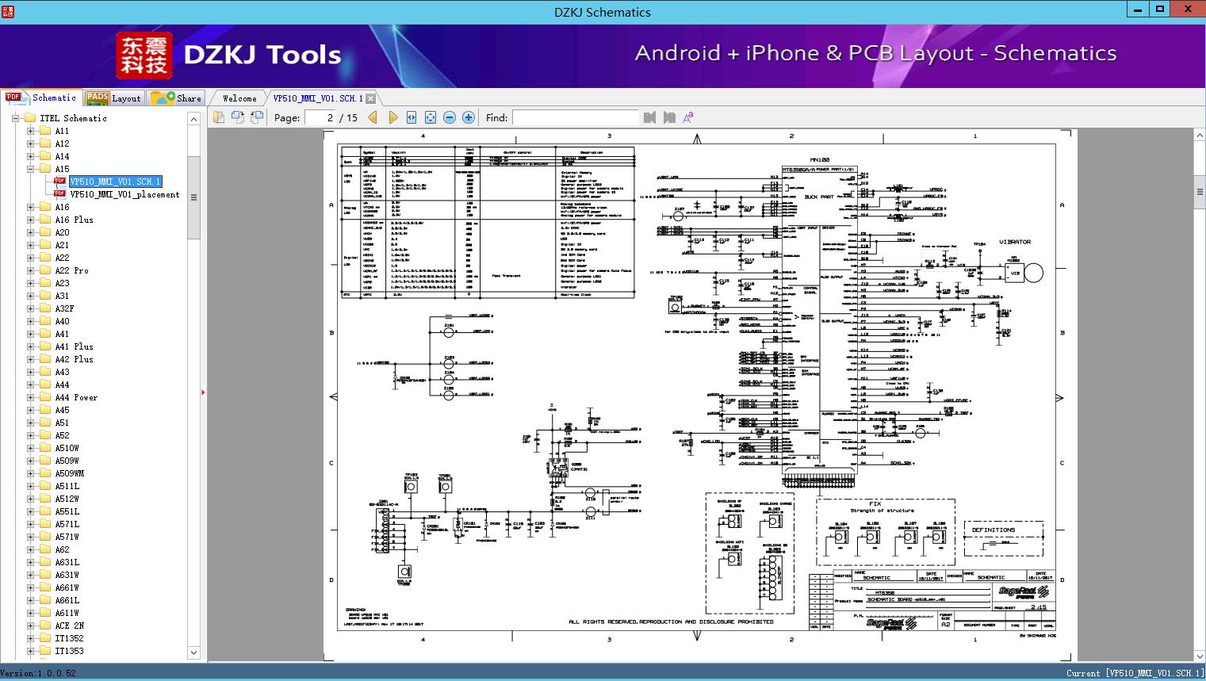Select the A42 Plus folder
The width and height of the screenshot is (1206, 681).
(x=74, y=359)
